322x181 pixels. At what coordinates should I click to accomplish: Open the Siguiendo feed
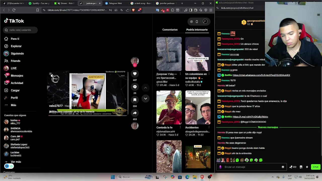point(14,54)
